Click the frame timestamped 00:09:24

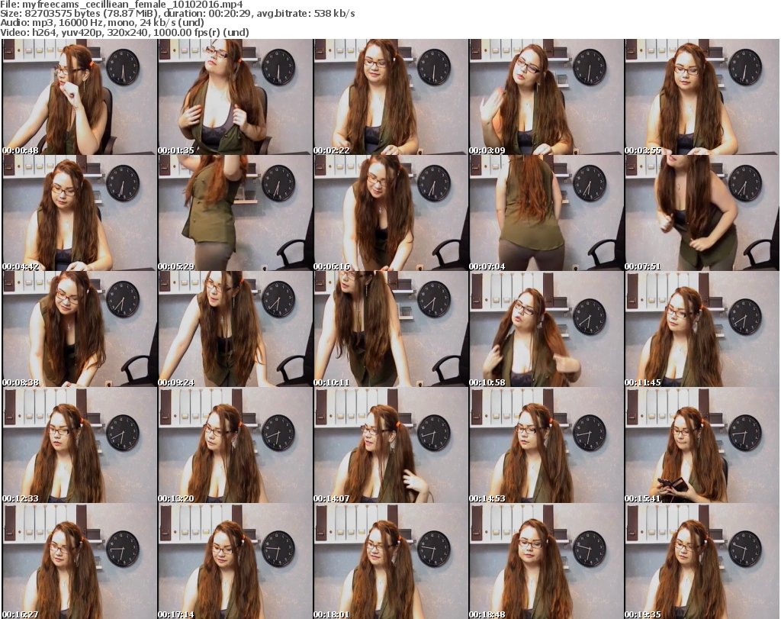[235, 329]
